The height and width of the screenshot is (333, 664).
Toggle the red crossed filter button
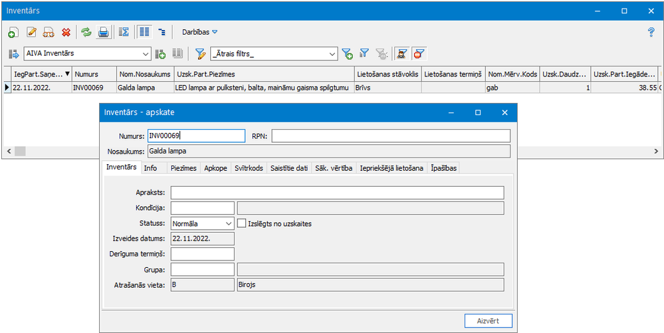[419, 54]
